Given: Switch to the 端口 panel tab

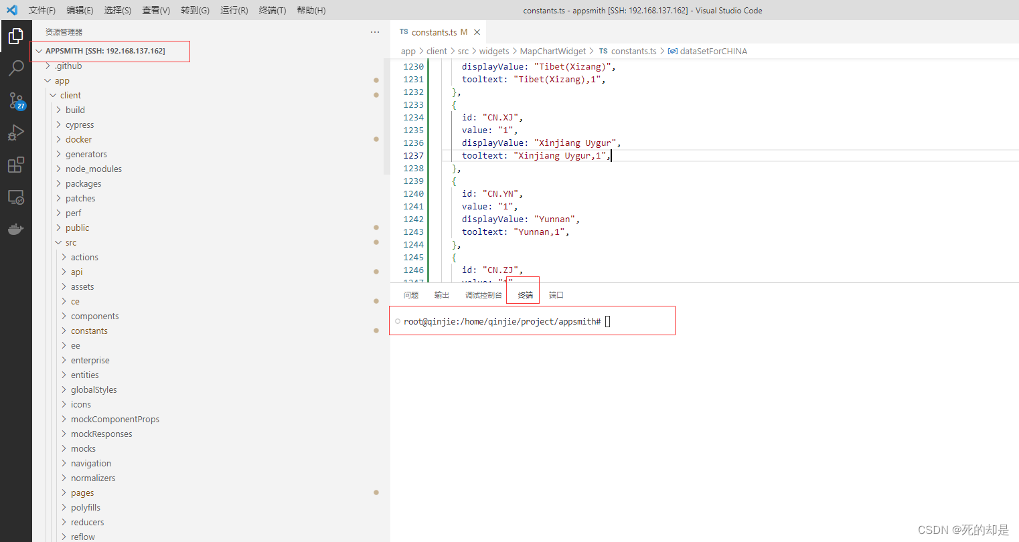Looking at the screenshot, I should coord(556,295).
